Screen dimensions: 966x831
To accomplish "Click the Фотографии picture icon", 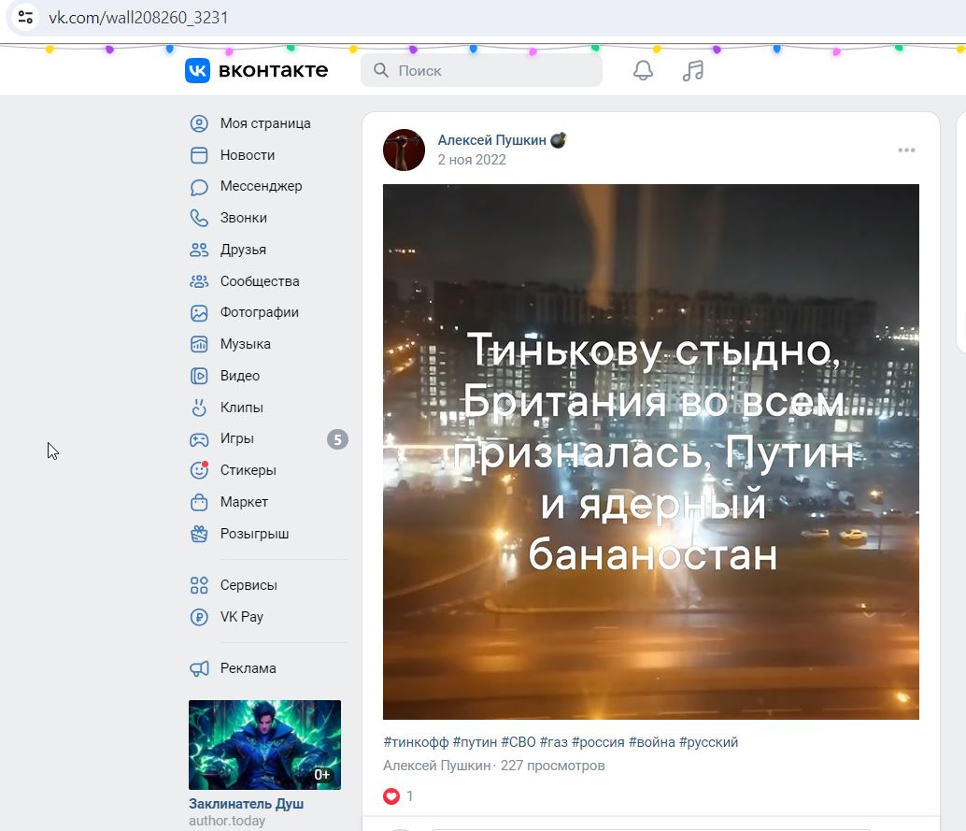I will pyautogui.click(x=199, y=313).
